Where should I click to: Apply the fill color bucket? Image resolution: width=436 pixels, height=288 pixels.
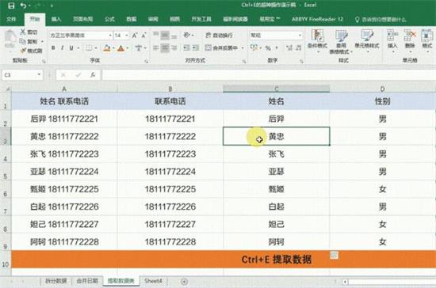107,48
